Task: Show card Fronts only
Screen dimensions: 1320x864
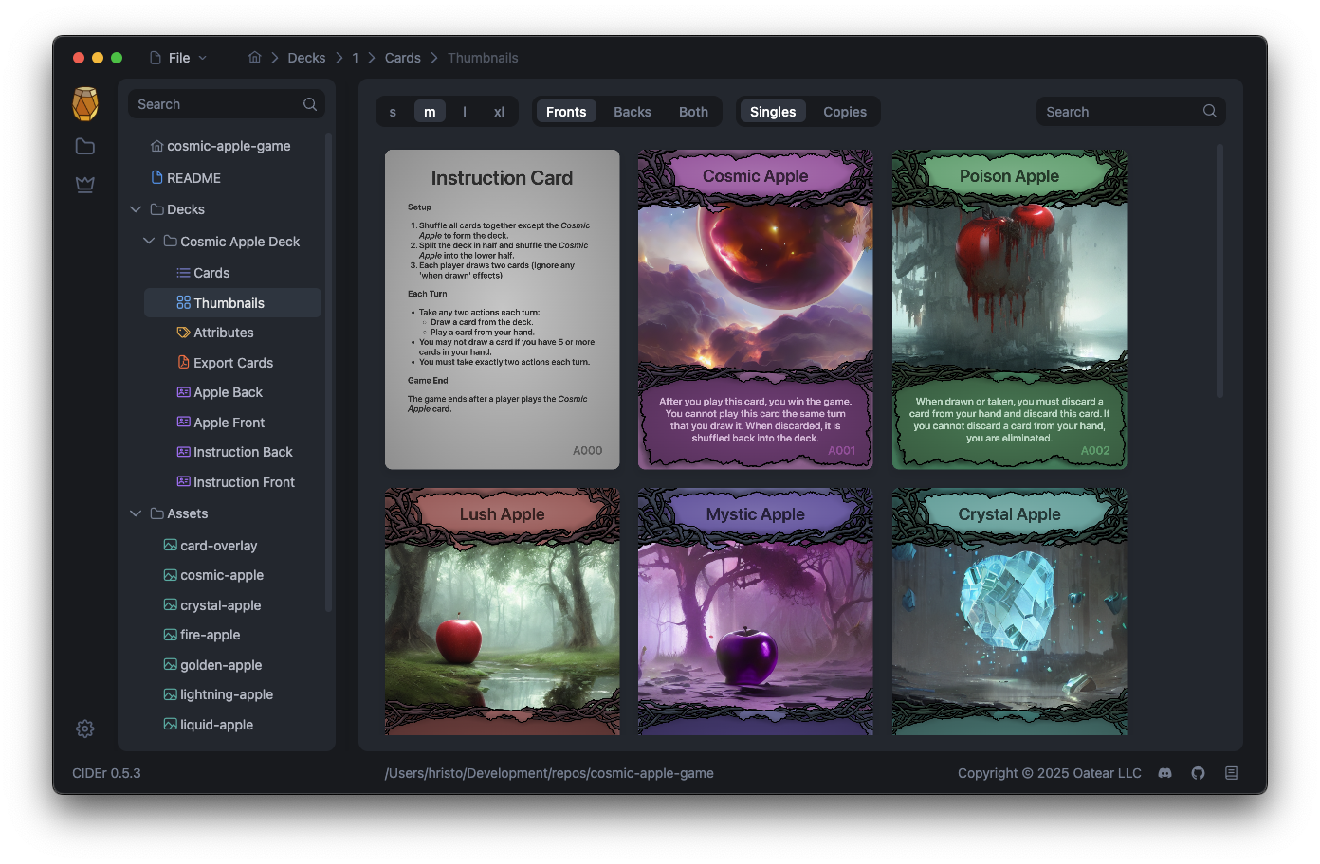Action: tap(566, 112)
